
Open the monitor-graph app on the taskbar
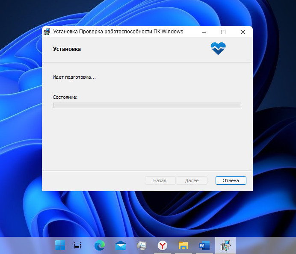142,245
